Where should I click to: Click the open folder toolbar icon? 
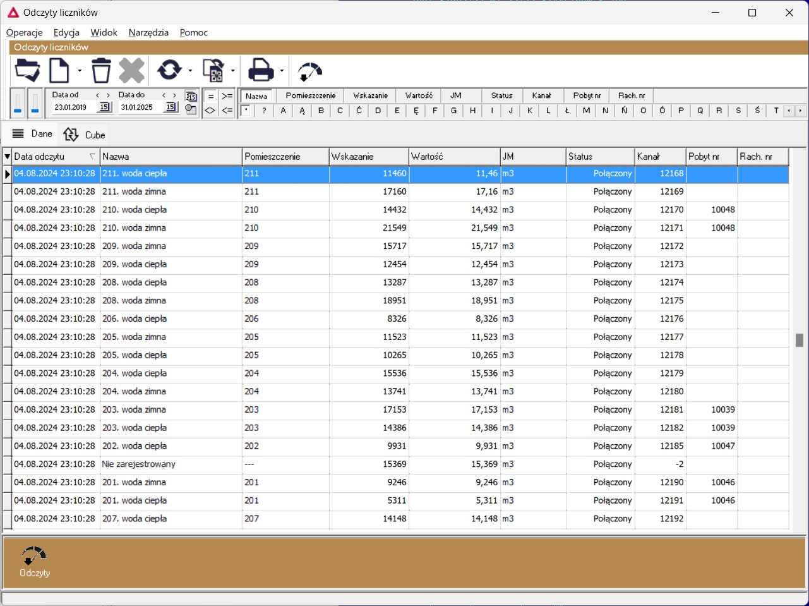click(27, 70)
